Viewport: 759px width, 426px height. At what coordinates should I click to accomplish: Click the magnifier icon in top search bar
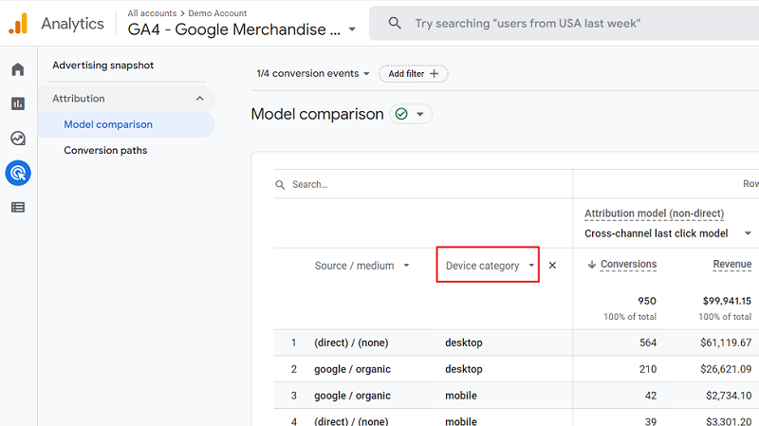395,23
